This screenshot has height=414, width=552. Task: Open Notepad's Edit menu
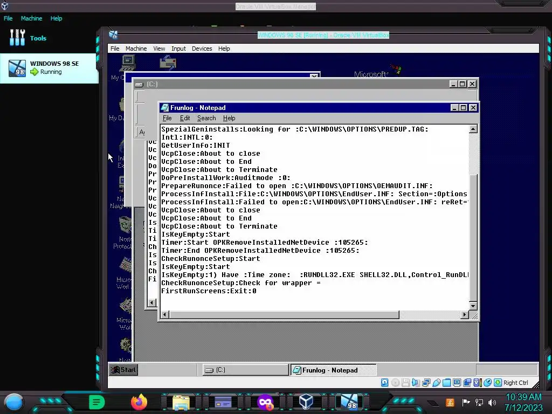(185, 118)
